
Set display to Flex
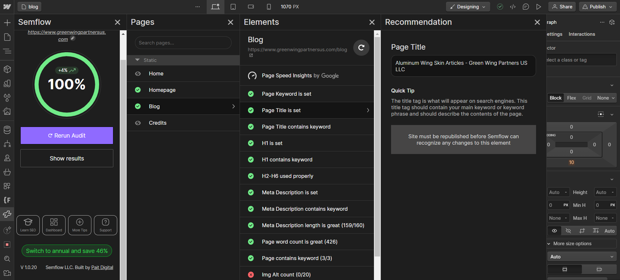tap(572, 98)
